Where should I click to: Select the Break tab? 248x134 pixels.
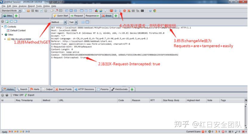pyautogui.click(x=107, y=16)
